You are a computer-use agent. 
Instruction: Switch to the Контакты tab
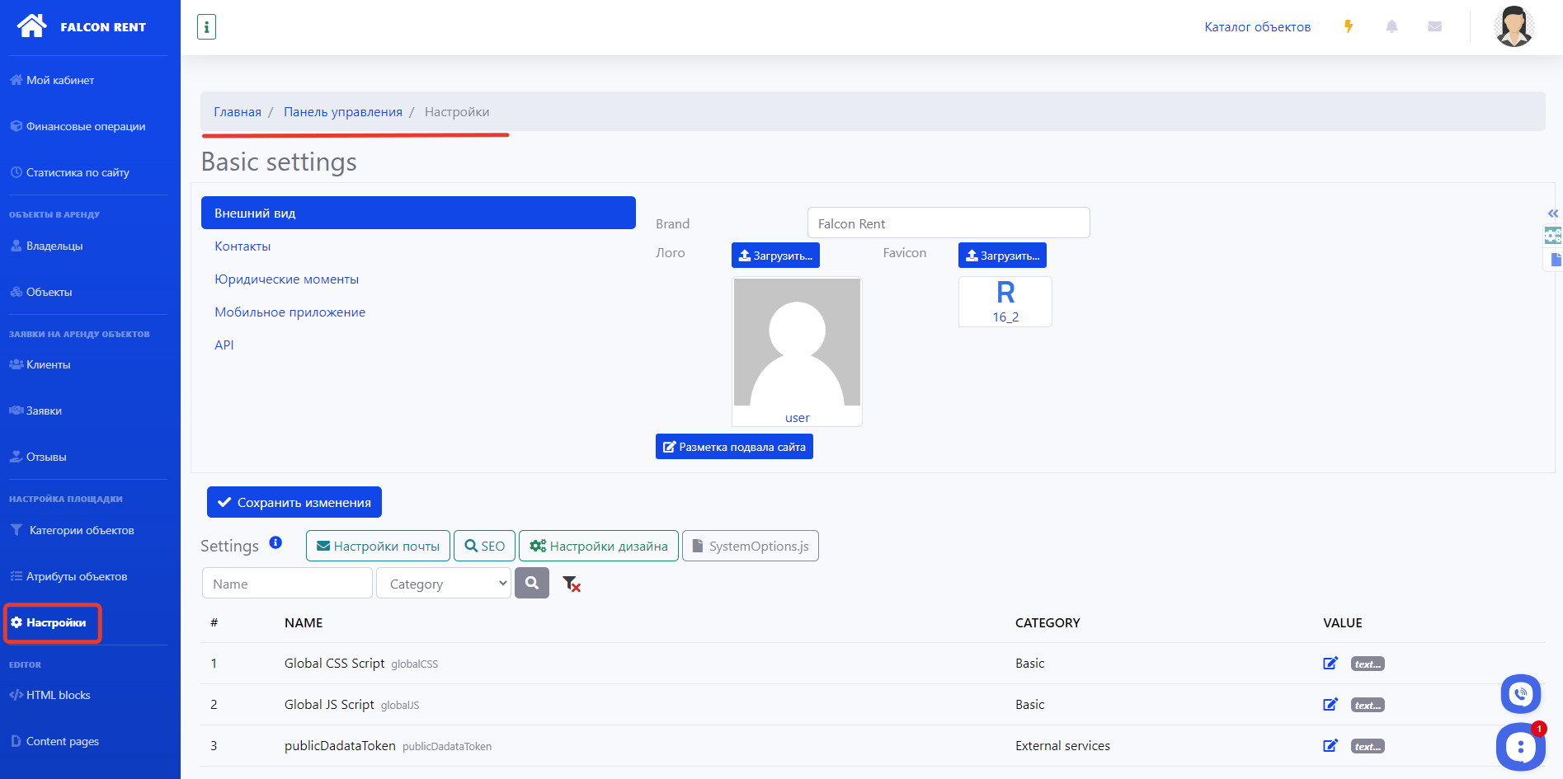[x=242, y=246]
